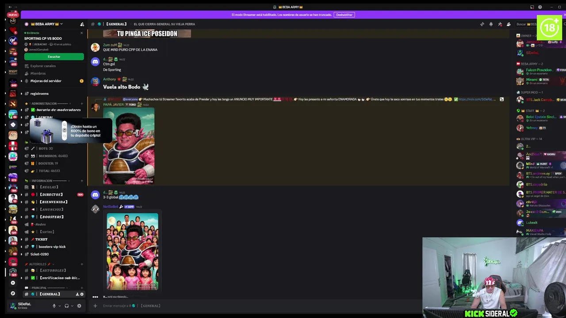Click the green Escuchar button
Screen dimensions: 566x318
54,57
